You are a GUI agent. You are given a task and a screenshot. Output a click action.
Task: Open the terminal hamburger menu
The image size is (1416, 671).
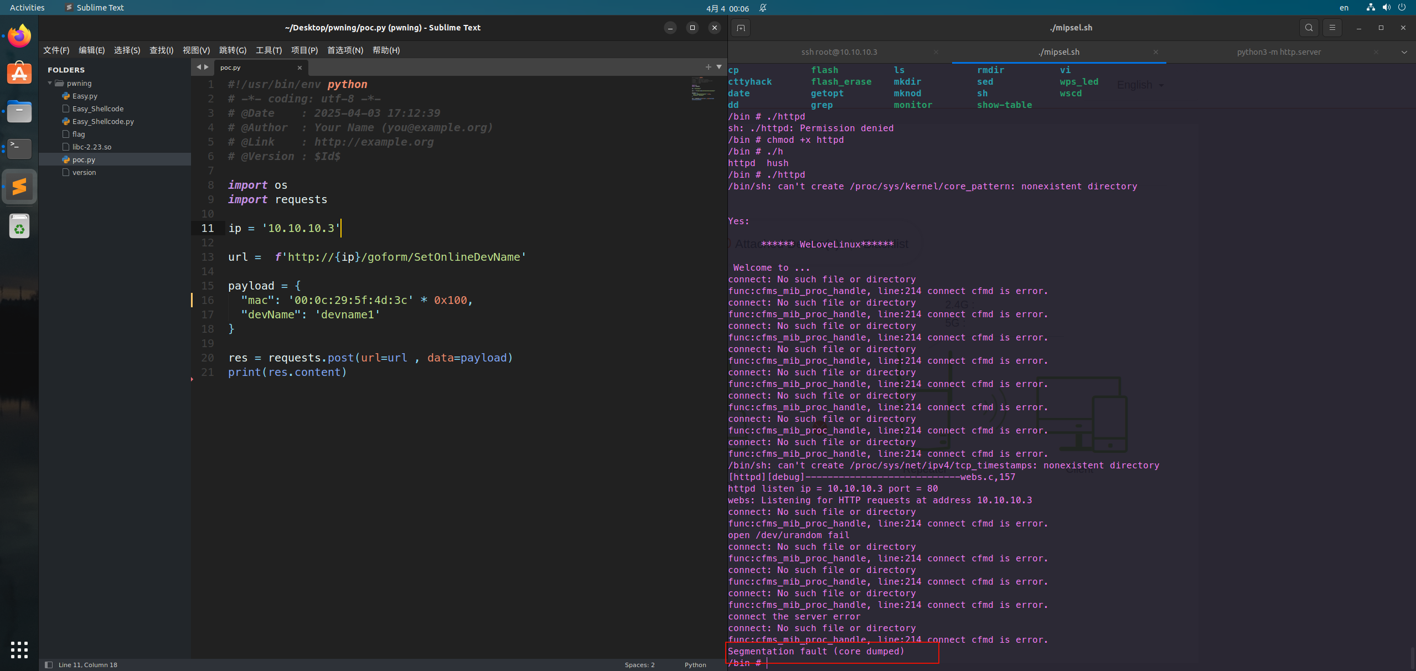[1332, 28]
